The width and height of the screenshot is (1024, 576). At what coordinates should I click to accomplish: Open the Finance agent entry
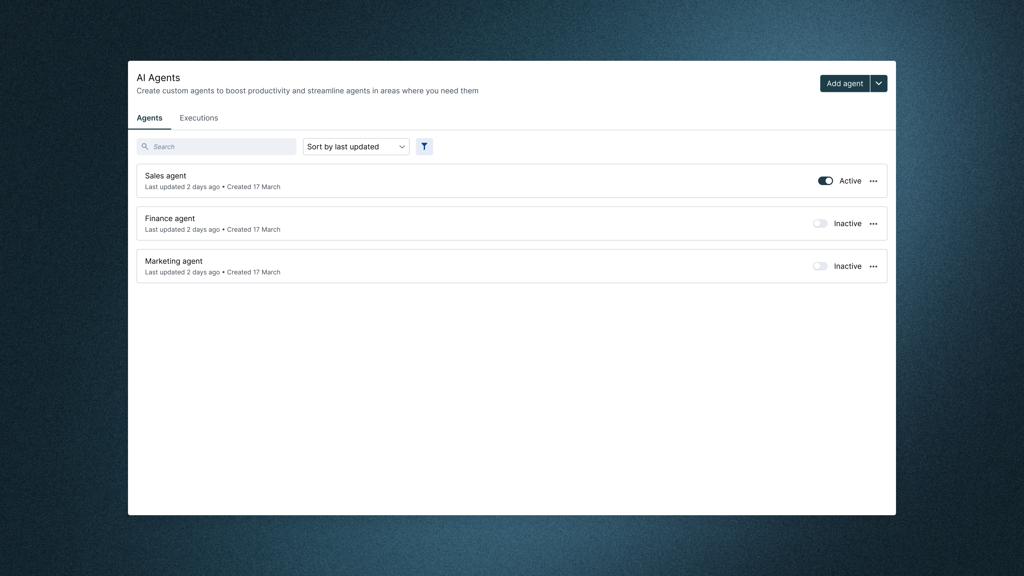[170, 218]
